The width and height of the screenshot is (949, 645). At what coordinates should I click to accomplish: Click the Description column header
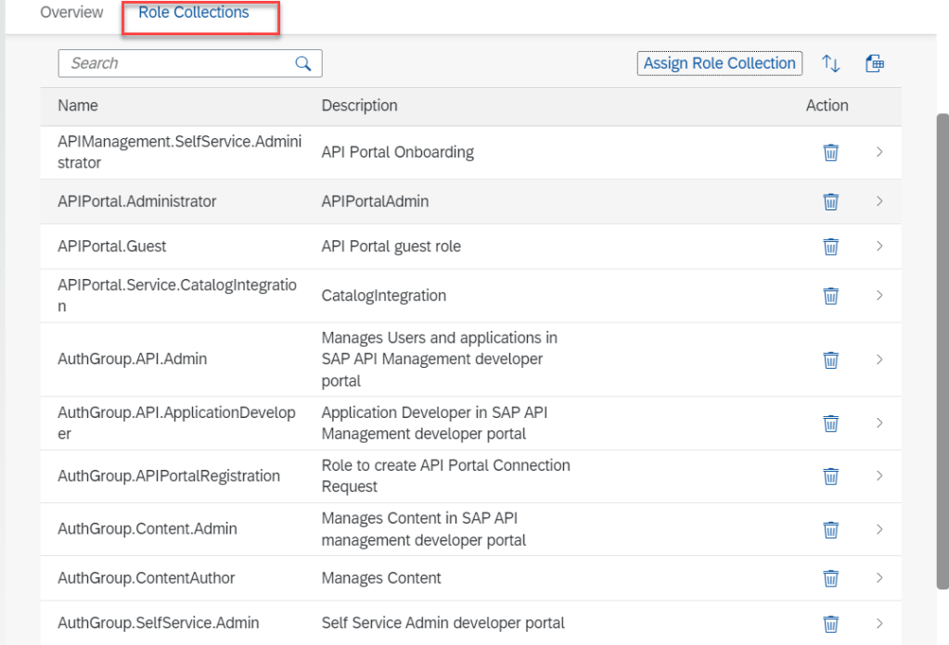tap(359, 106)
